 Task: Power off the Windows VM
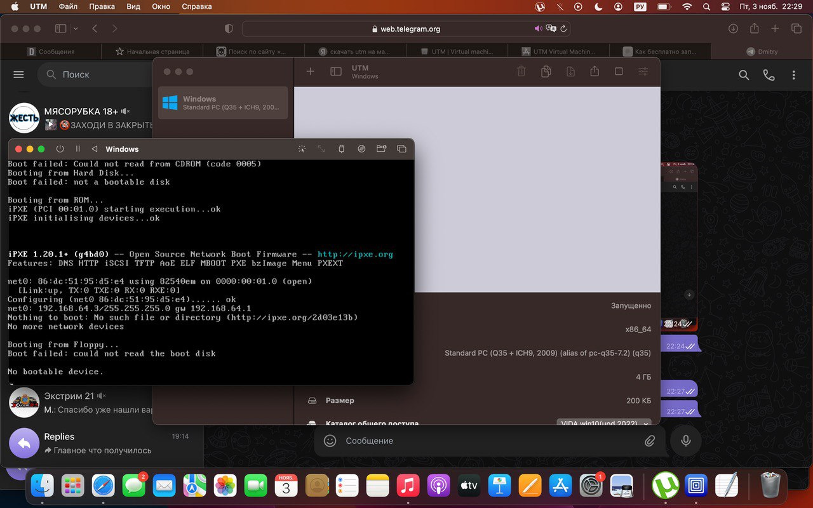(60, 149)
